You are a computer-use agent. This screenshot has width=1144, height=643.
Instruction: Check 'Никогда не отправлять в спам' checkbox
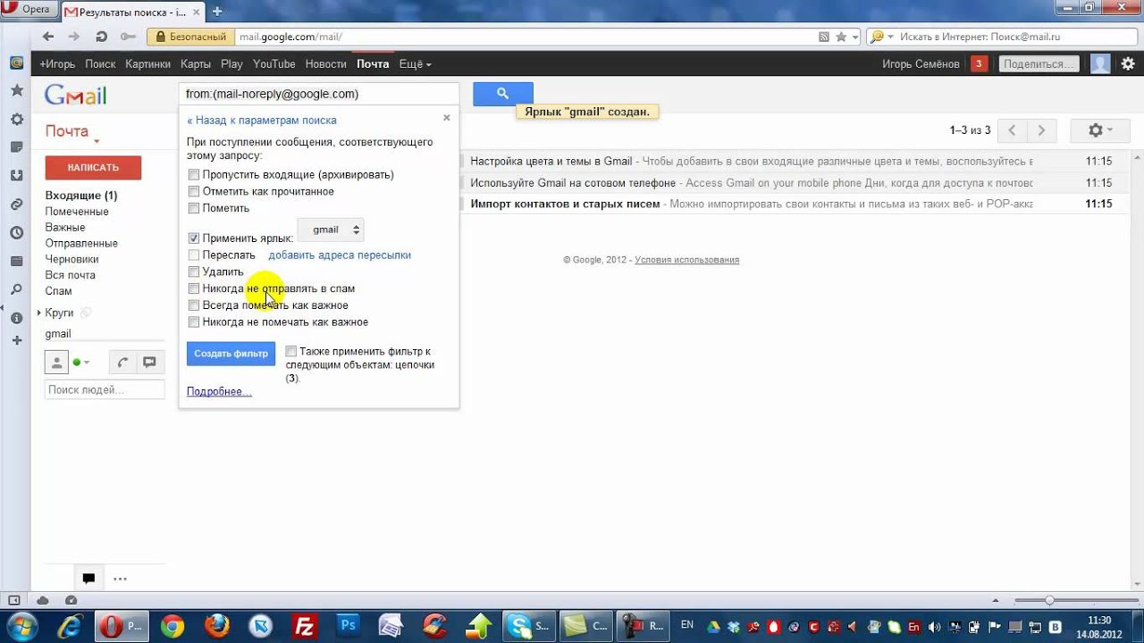point(194,288)
